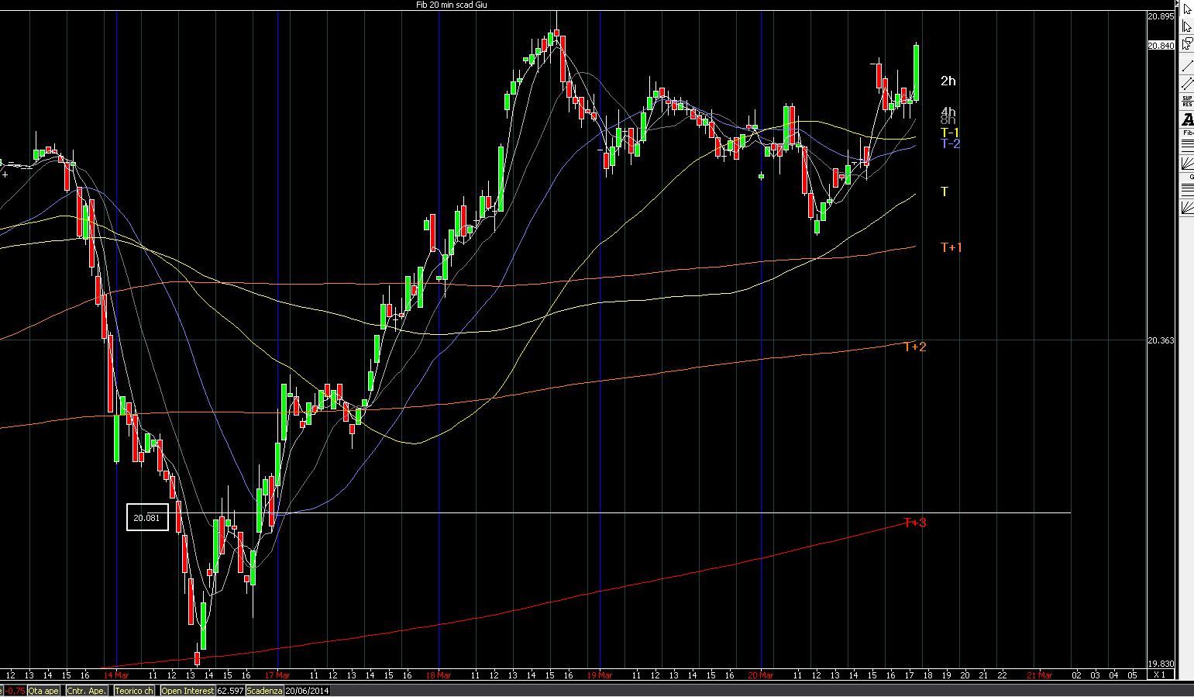This screenshot has width=1194, height=697.
Task: Click the Open Interest label
Action: coord(188,691)
